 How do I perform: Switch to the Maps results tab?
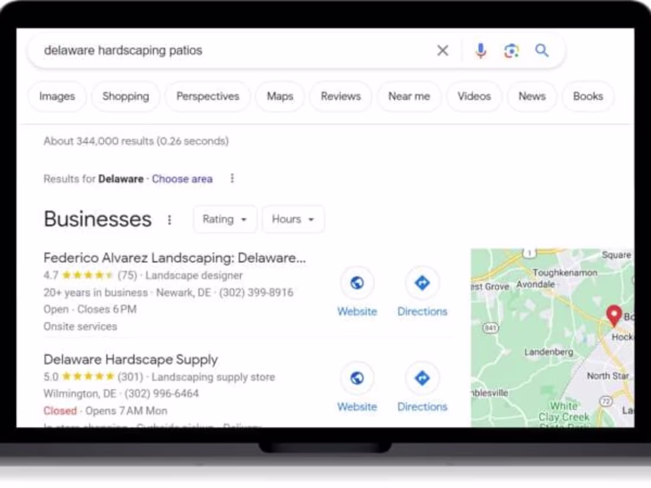(279, 96)
